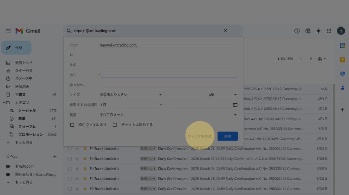Open the Google apps grid icon

(x=329, y=31)
